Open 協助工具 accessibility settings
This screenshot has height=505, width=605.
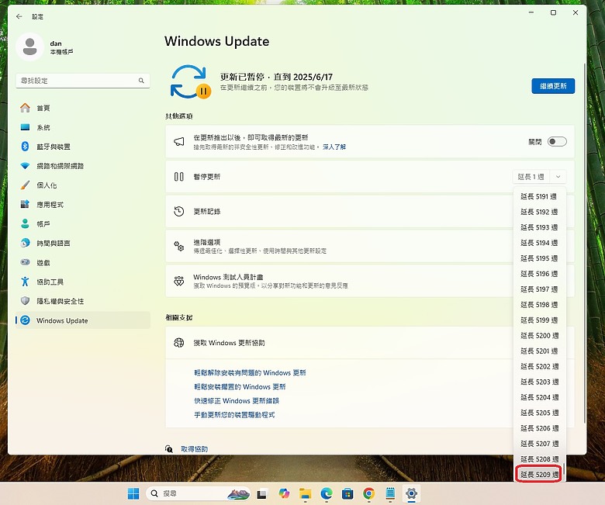(x=82, y=282)
